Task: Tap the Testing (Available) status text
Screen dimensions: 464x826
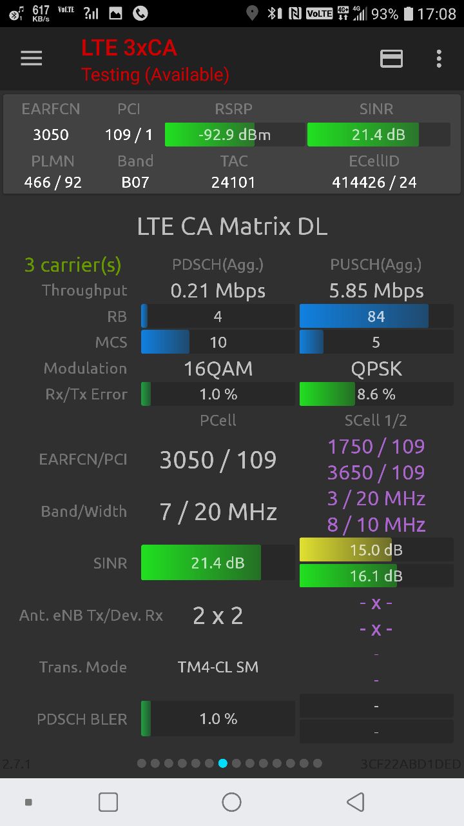Action: pos(155,75)
